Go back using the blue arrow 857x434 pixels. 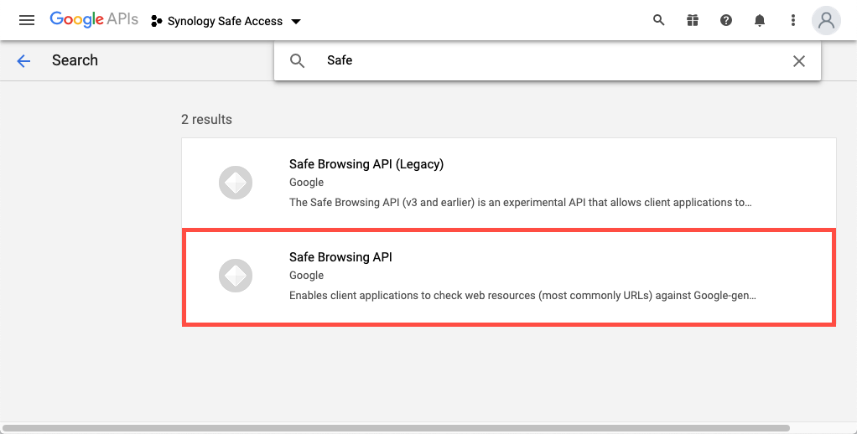23,60
